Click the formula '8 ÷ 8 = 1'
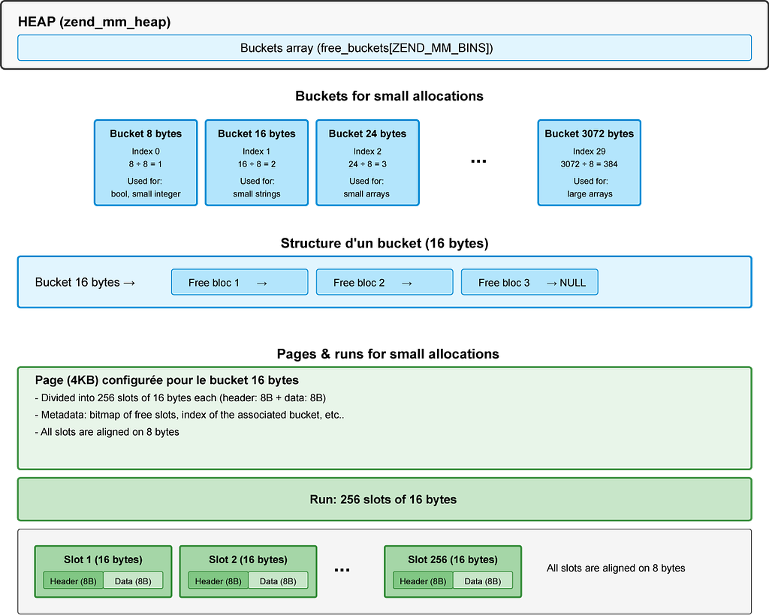 coord(146,164)
